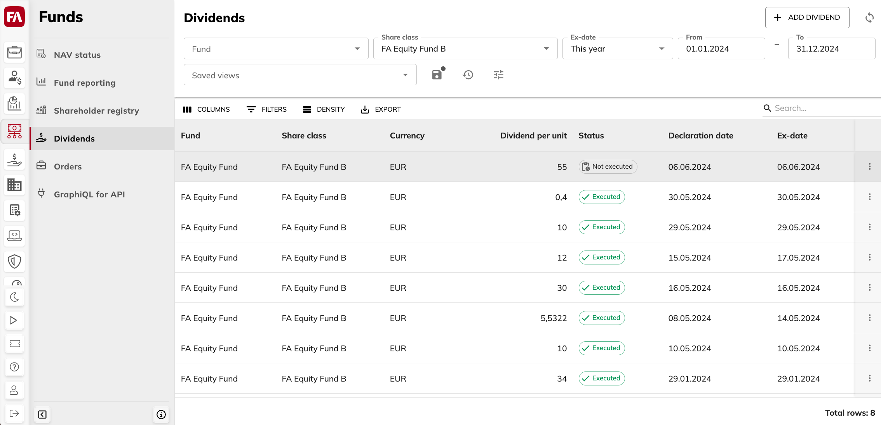The height and width of the screenshot is (425, 881).
Task: Toggle dark mode moon icon
Action: click(x=14, y=297)
